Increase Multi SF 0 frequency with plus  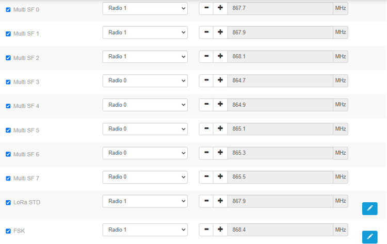click(220, 8)
